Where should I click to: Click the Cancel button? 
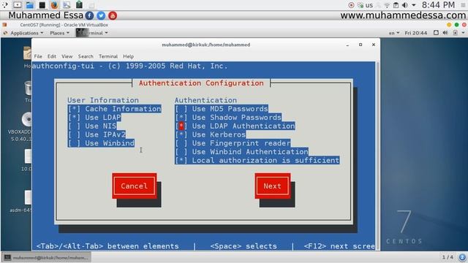tap(135, 186)
